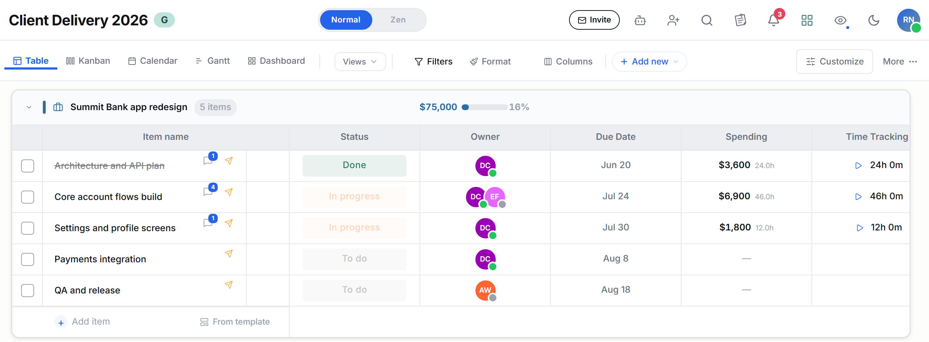Open comments on Core account flows build
Viewport: 929px width, 342px height.
pos(208,191)
